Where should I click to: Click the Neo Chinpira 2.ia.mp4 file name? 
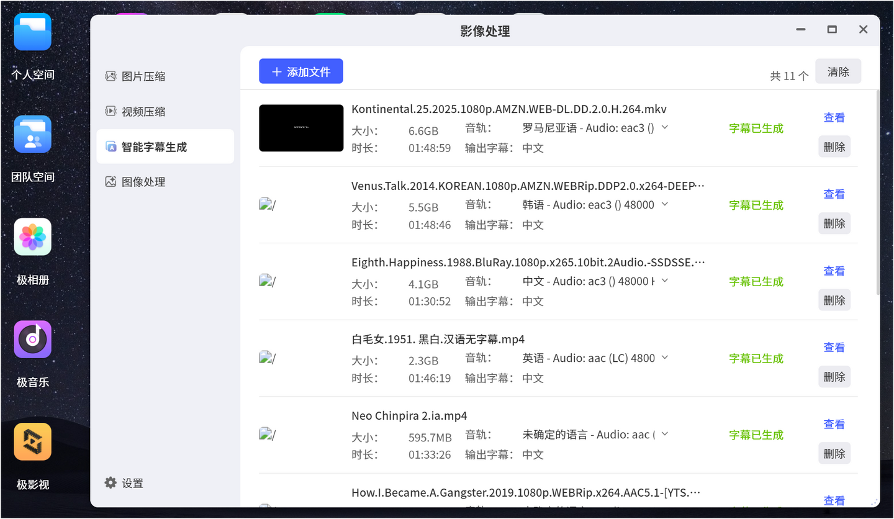point(409,416)
